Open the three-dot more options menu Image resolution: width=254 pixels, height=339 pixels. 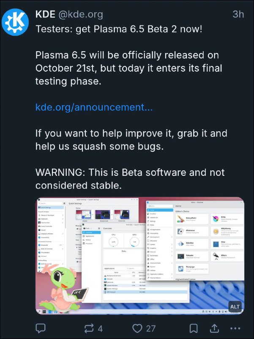(x=235, y=328)
